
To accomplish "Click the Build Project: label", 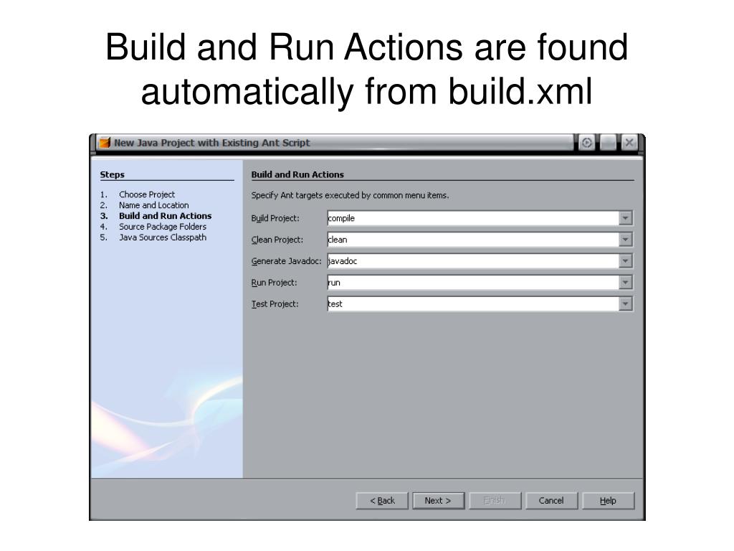I will (275, 218).
